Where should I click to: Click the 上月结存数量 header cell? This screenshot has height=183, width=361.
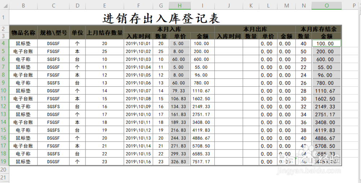click(x=105, y=32)
